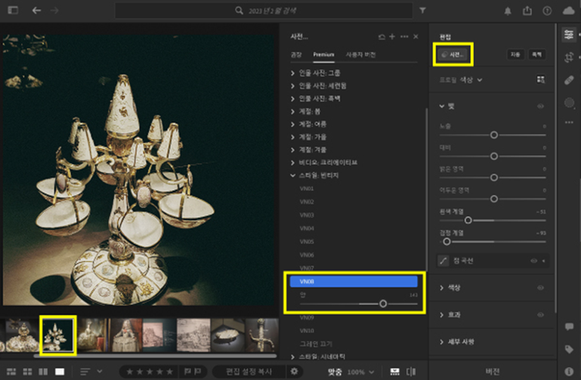The width and height of the screenshot is (581, 380).
Task: Toggle the 빛 section eye visibility
Action: tap(541, 106)
